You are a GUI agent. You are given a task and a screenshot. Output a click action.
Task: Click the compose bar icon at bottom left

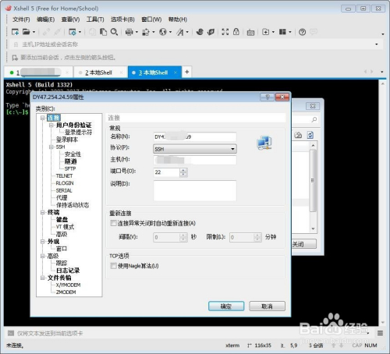point(11,333)
